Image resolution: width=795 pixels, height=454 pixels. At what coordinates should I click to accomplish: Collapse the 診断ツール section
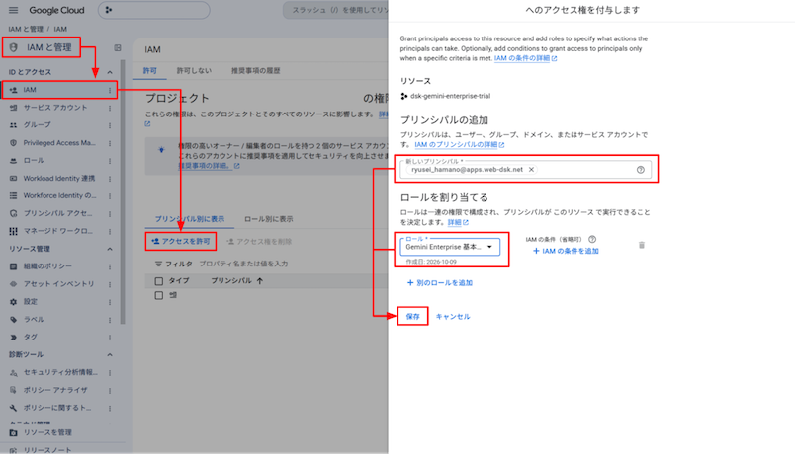(x=110, y=354)
